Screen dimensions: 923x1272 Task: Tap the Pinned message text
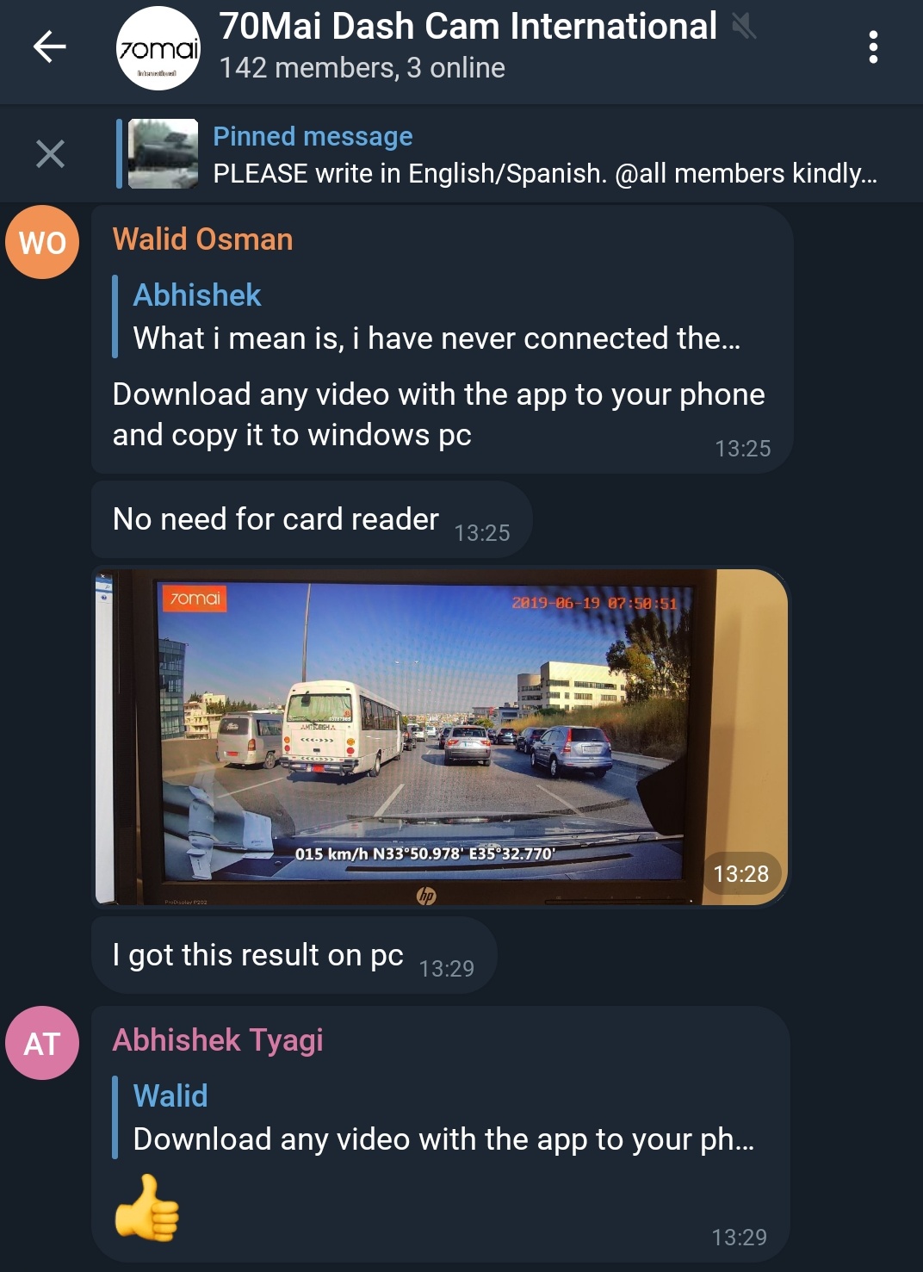pyautogui.click(x=544, y=155)
